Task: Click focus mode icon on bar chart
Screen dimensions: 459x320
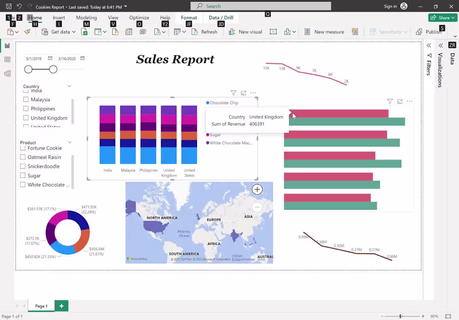Action: 400,101
